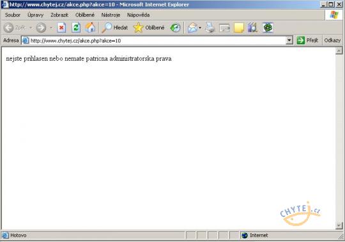345x242 pixels.
Task: Expand the Back button history arrow
Action: pos(31,28)
